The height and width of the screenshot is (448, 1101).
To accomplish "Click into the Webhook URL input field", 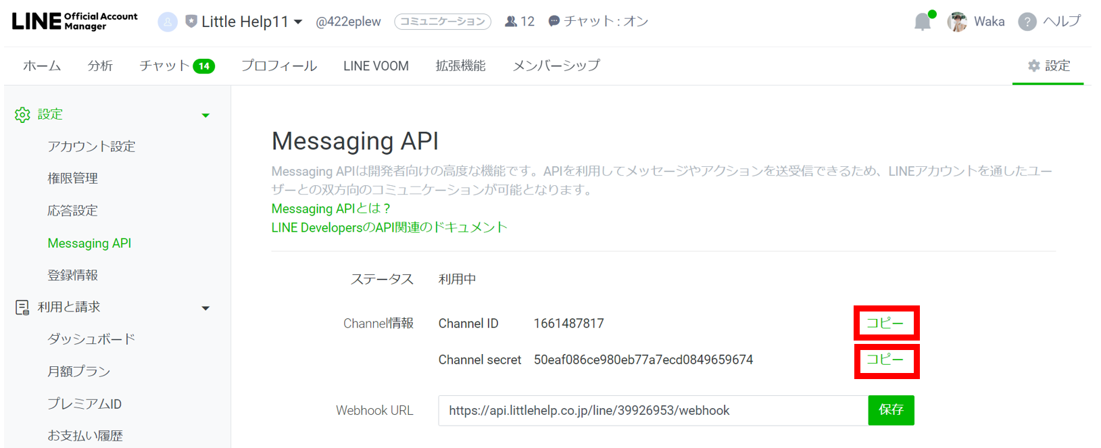I will [652, 411].
